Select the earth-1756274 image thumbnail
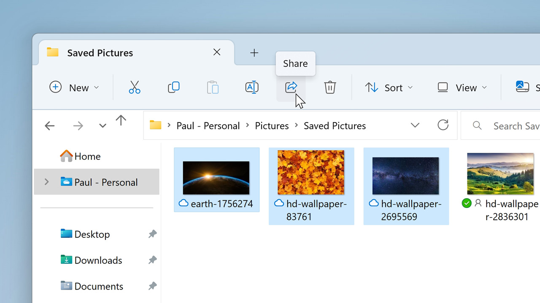 pyautogui.click(x=216, y=178)
